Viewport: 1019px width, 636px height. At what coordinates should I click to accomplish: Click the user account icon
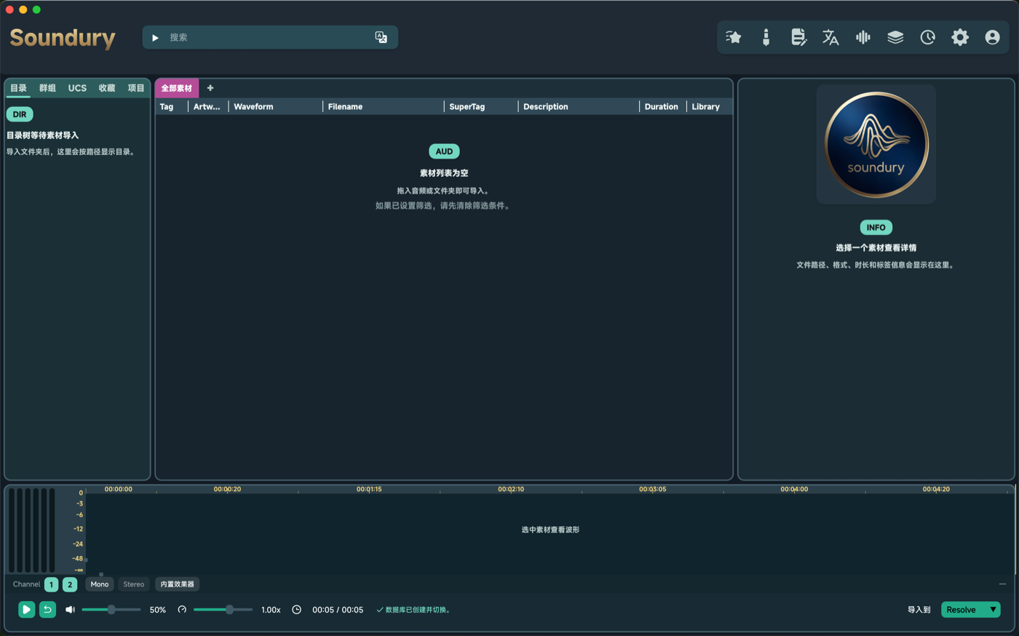992,37
